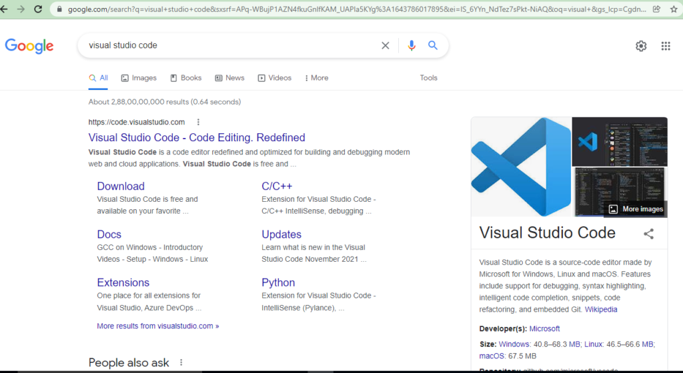Open the Google logo homepage
683x373 pixels.
[29, 46]
